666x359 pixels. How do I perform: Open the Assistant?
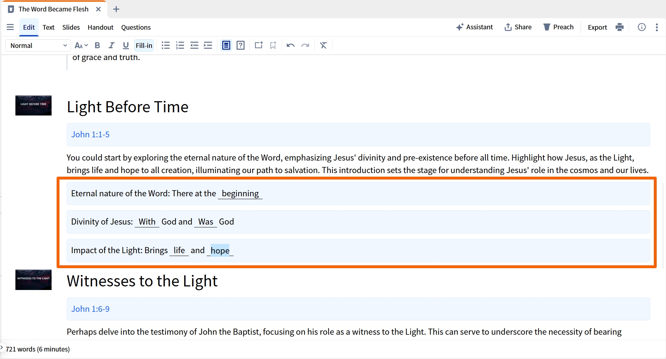click(474, 27)
